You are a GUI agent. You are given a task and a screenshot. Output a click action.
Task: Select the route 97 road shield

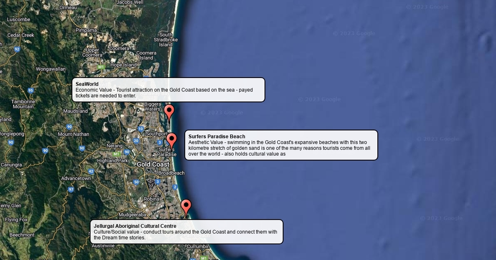pos(71,189)
